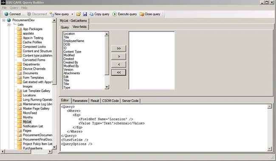The image size is (276, 161).
Task: Click the Pages library icon
Action: 20,131
